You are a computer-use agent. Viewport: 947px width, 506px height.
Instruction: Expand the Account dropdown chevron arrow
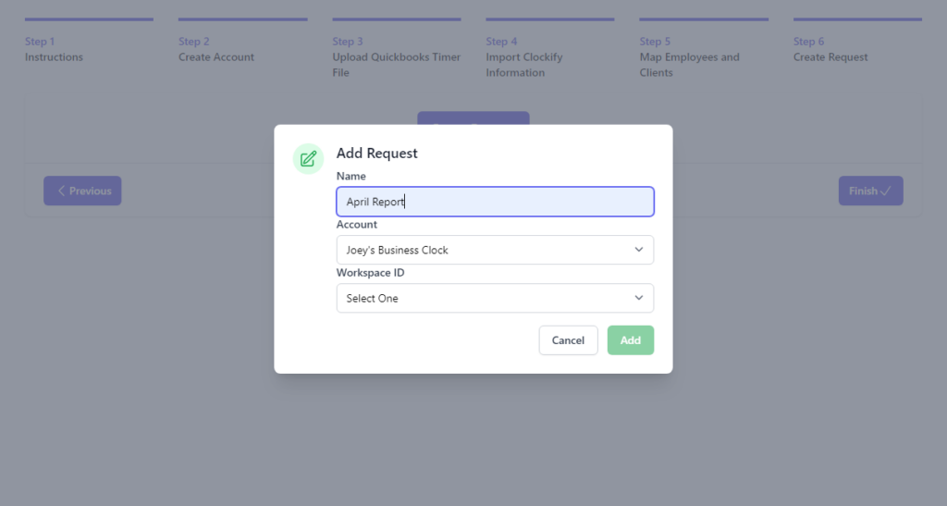click(x=638, y=250)
